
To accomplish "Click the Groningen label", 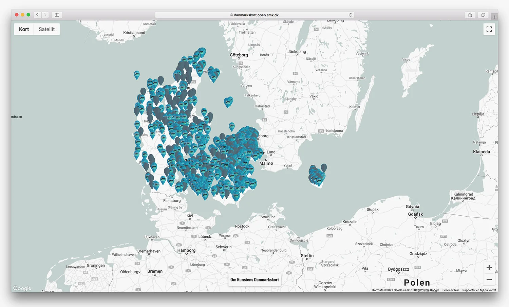I will point(96,266).
